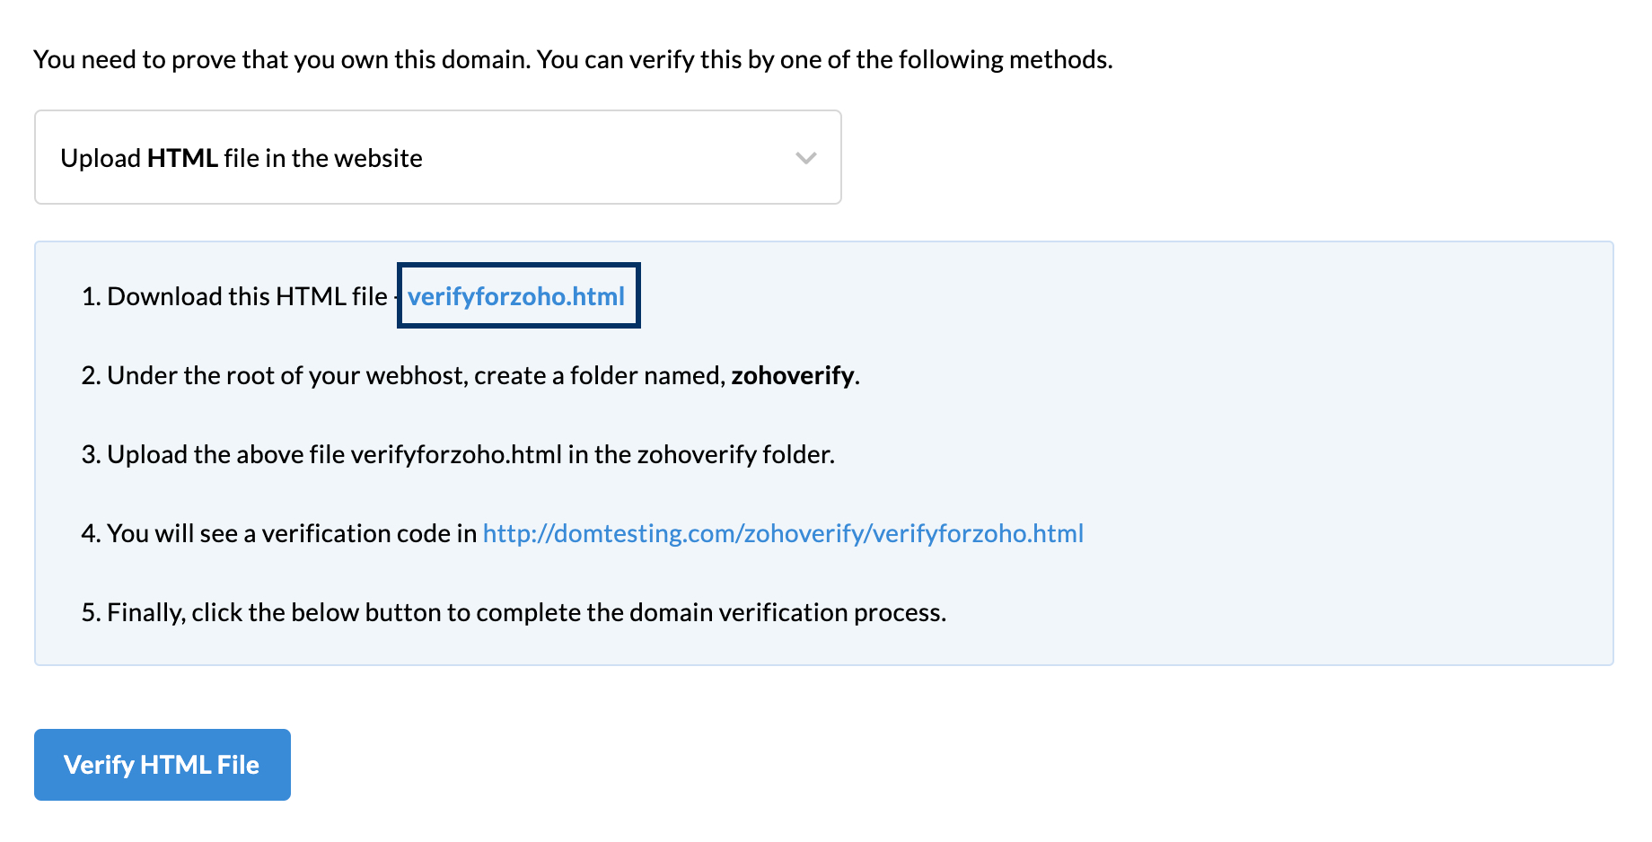Click the bold HTML word in dropdown
Screen dimensions: 1652x842
click(x=182, y=158)
